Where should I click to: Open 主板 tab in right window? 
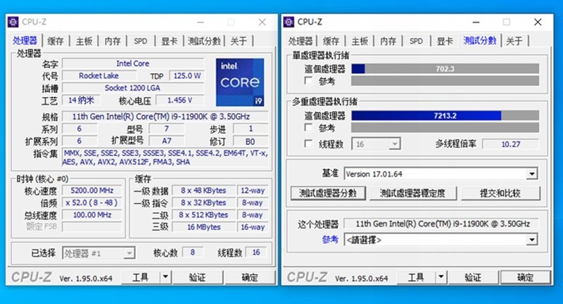360,41
